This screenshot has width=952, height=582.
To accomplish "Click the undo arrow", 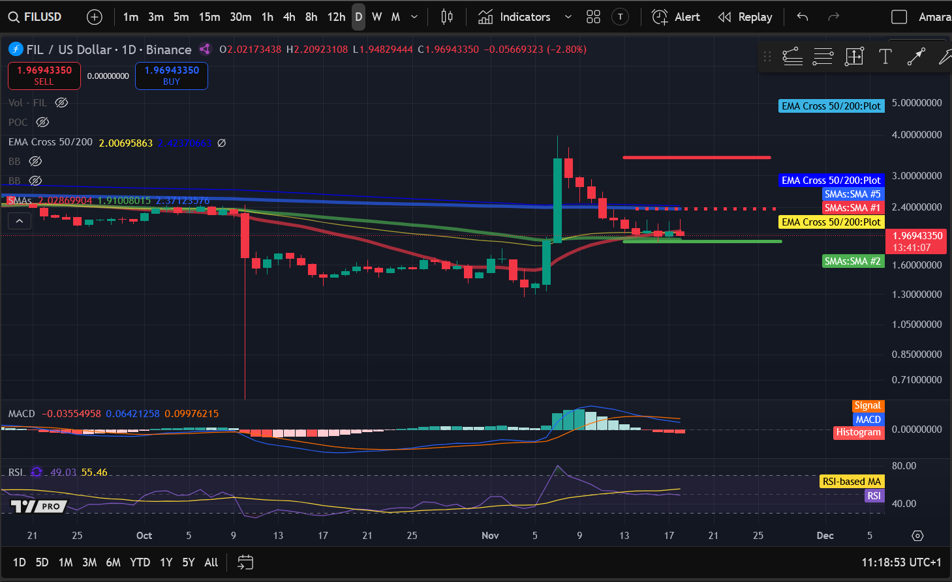I will click(802, 17).
